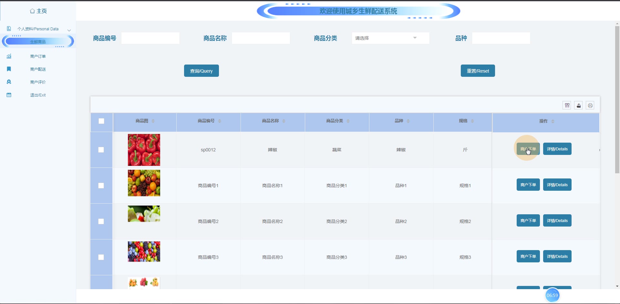The height and width of the screenshot is (304, 620).
Task: Click the 商品名称3 cell
Action: point(273,257)
